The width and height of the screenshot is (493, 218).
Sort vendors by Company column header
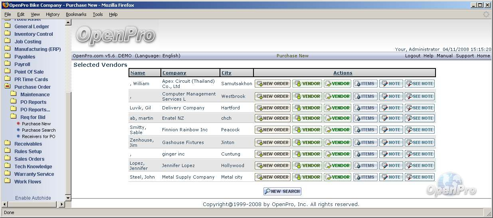(x=174, y=73)
